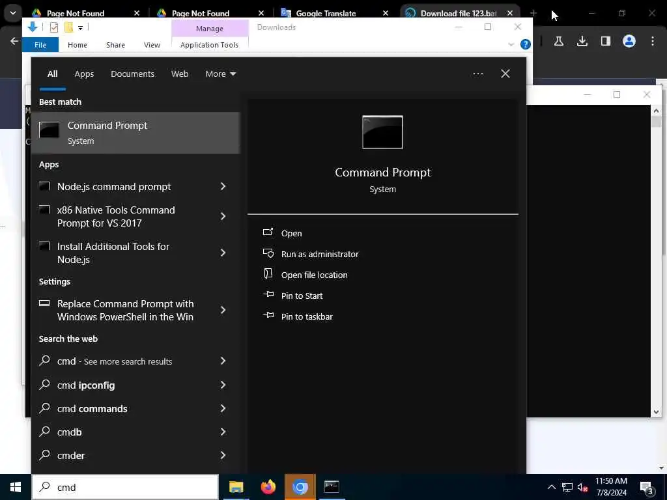
Task: Click the blue Explorer help icon
Action: pos(526,44)
